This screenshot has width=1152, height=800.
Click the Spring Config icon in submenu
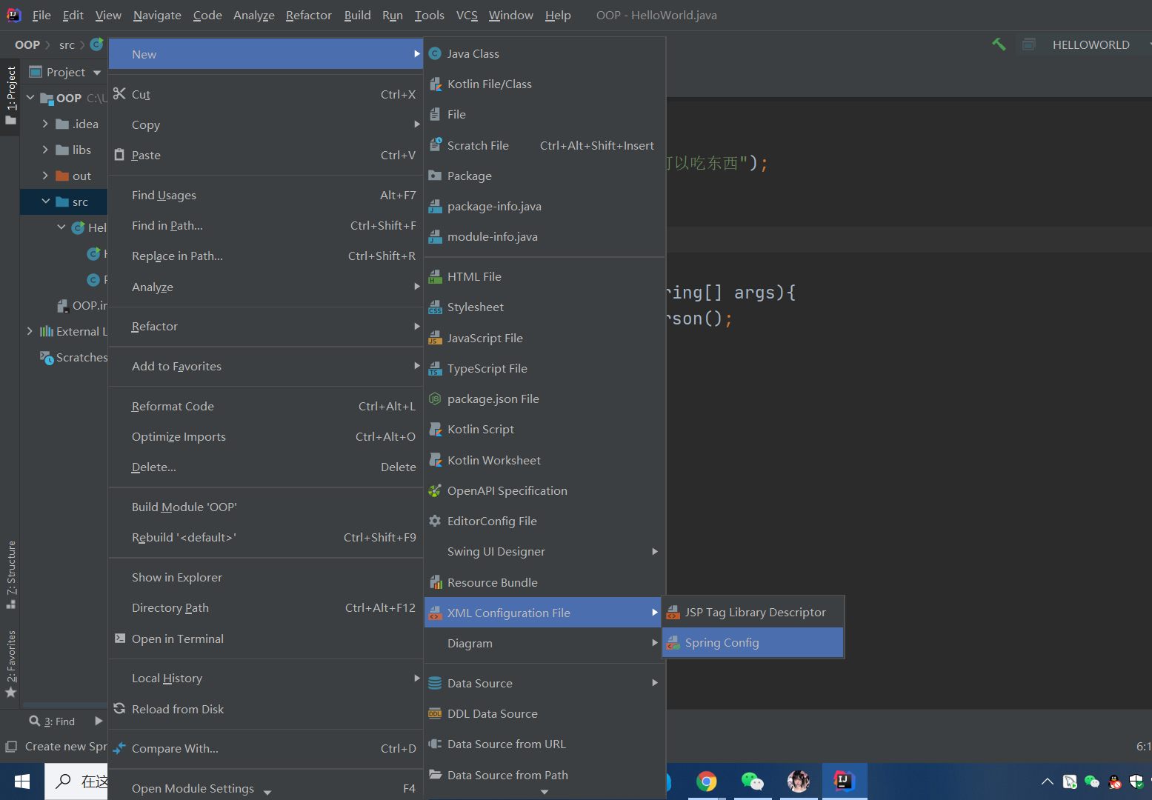(673, 643)
